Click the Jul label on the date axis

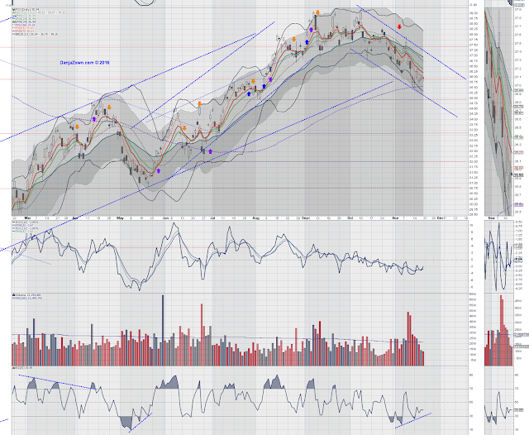pyautogui.click(x=213, y=218)
